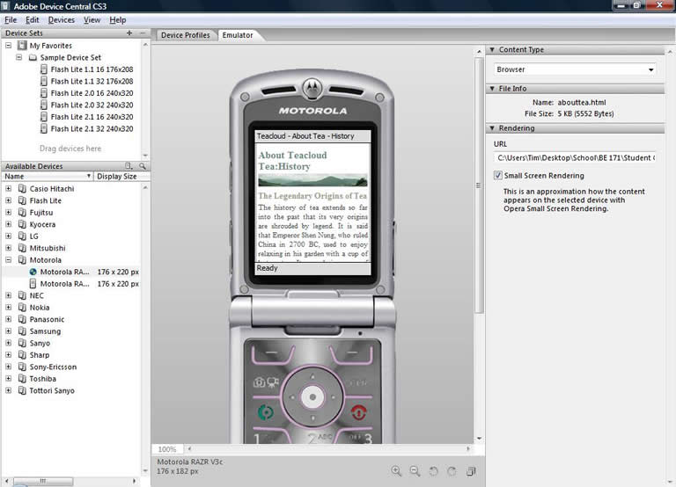Open the Edit menu

coord(32,20)
